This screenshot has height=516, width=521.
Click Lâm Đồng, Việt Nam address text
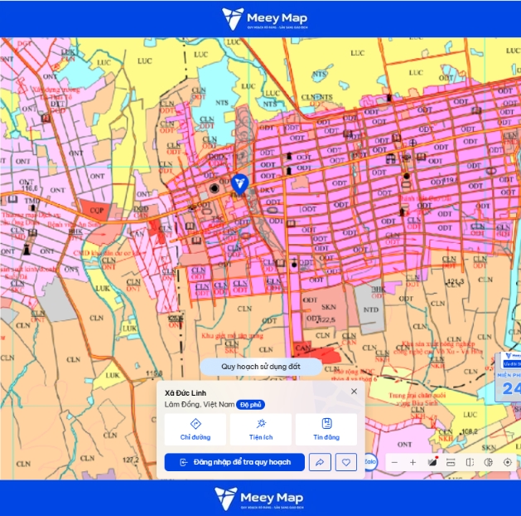point(200,405)
